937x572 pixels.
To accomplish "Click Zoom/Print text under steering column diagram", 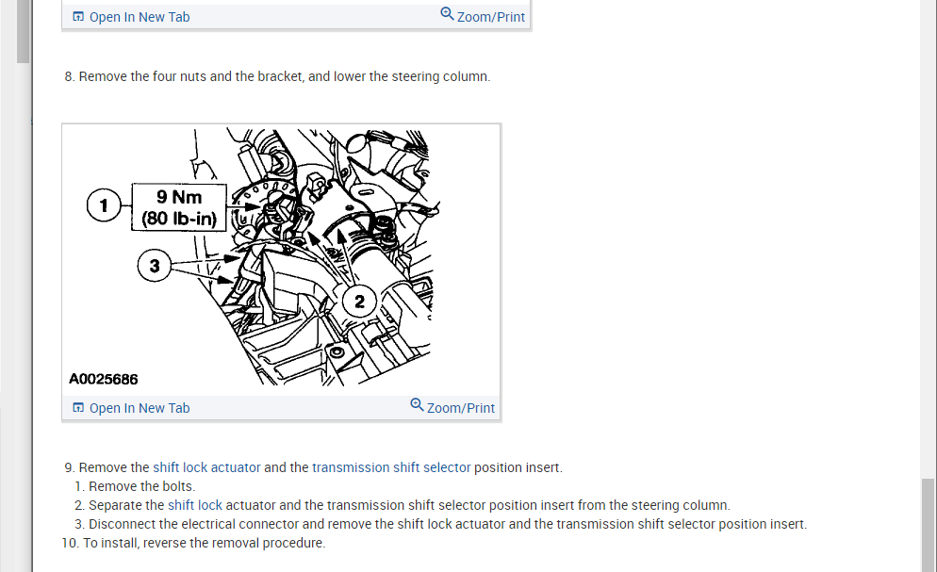I will click(x=460, y=408).
